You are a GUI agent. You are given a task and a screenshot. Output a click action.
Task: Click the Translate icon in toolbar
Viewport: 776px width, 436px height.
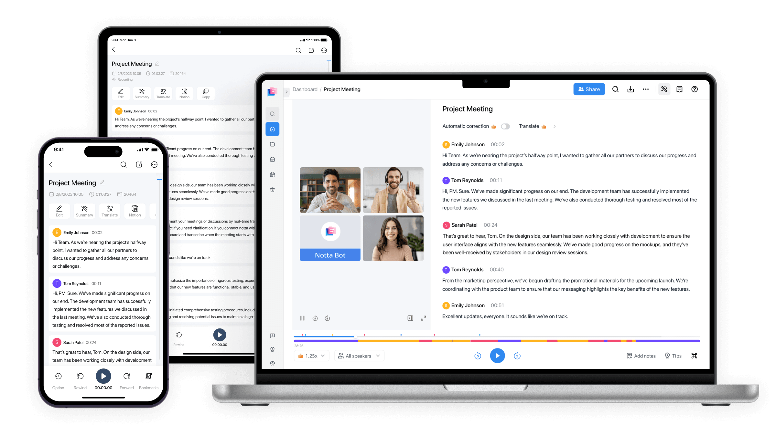[109, 210]
